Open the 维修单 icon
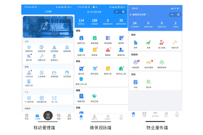Viewport: 203px width, 135px height. tap(95, 50)
